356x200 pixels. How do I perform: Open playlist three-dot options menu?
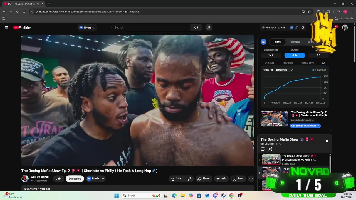tap(327, 149)
